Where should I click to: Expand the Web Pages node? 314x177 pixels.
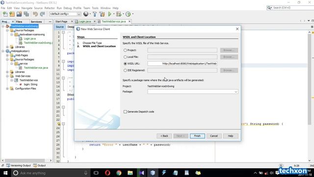coord(7,55)
